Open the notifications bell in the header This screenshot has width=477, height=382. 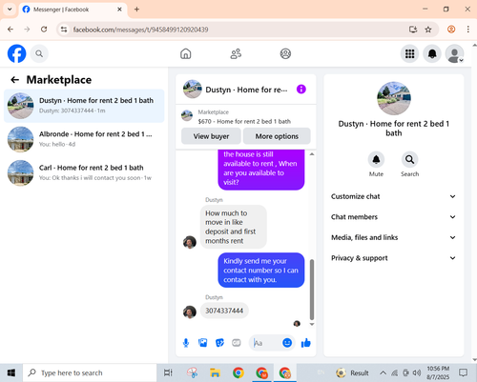click(x=432, y=53)
